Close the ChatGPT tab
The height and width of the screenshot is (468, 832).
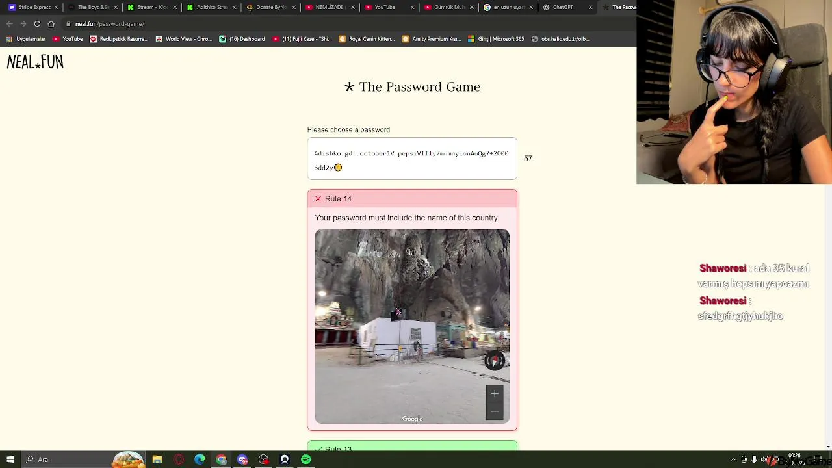[590, 7]
